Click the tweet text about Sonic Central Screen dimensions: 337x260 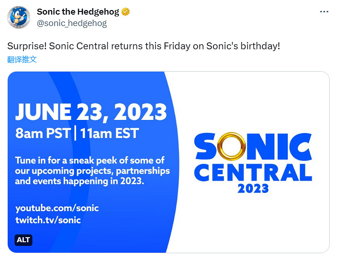[143, 47]
